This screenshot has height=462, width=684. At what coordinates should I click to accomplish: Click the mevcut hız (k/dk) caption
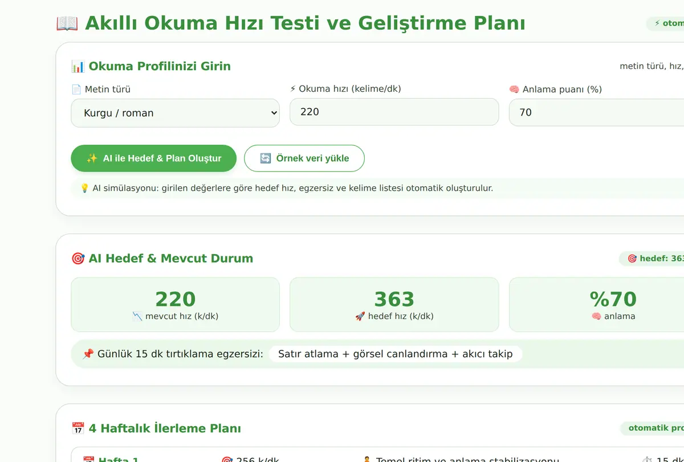click(x=182, y=316)
